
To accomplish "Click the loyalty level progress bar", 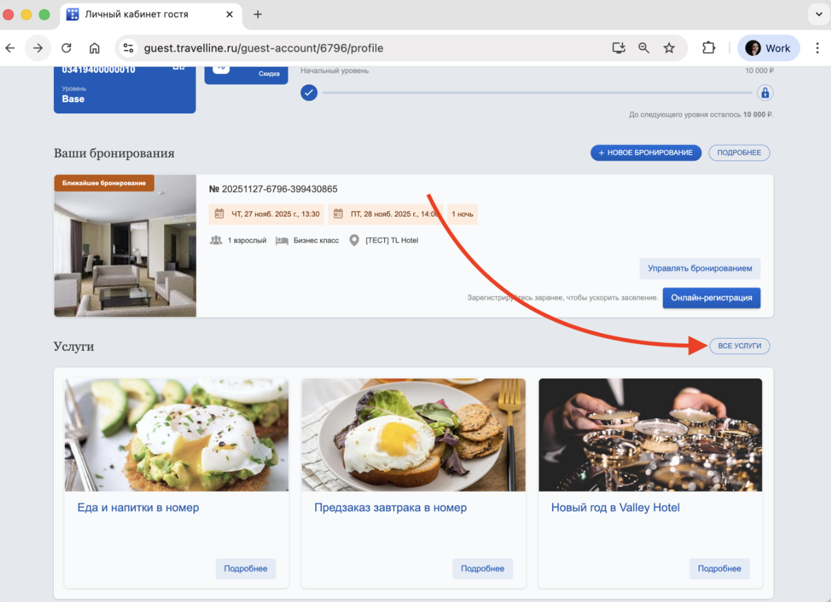I will click(x=537, y=93).
